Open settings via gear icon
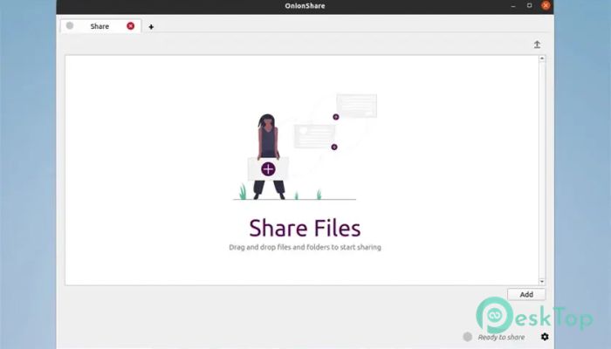 pos(545,337)
